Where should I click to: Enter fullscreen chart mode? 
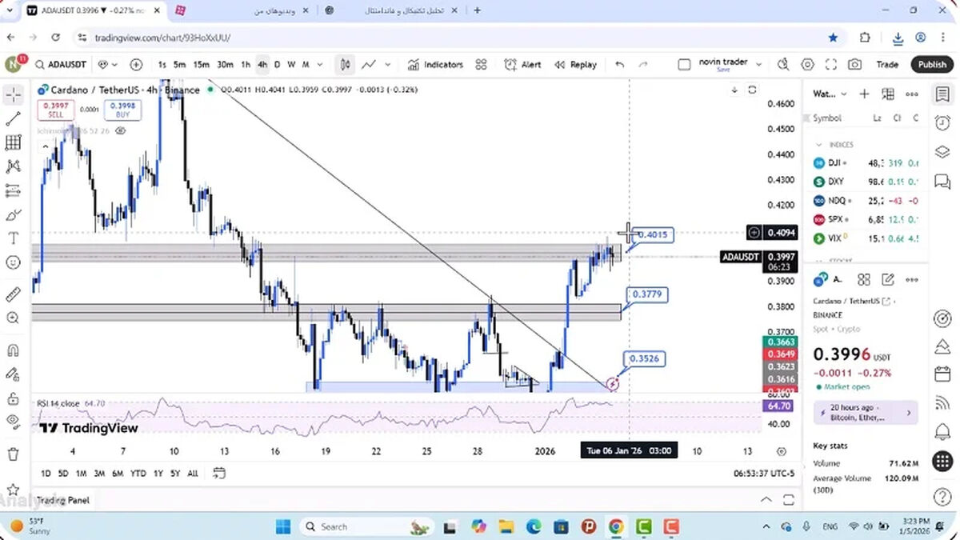point(831,65)
